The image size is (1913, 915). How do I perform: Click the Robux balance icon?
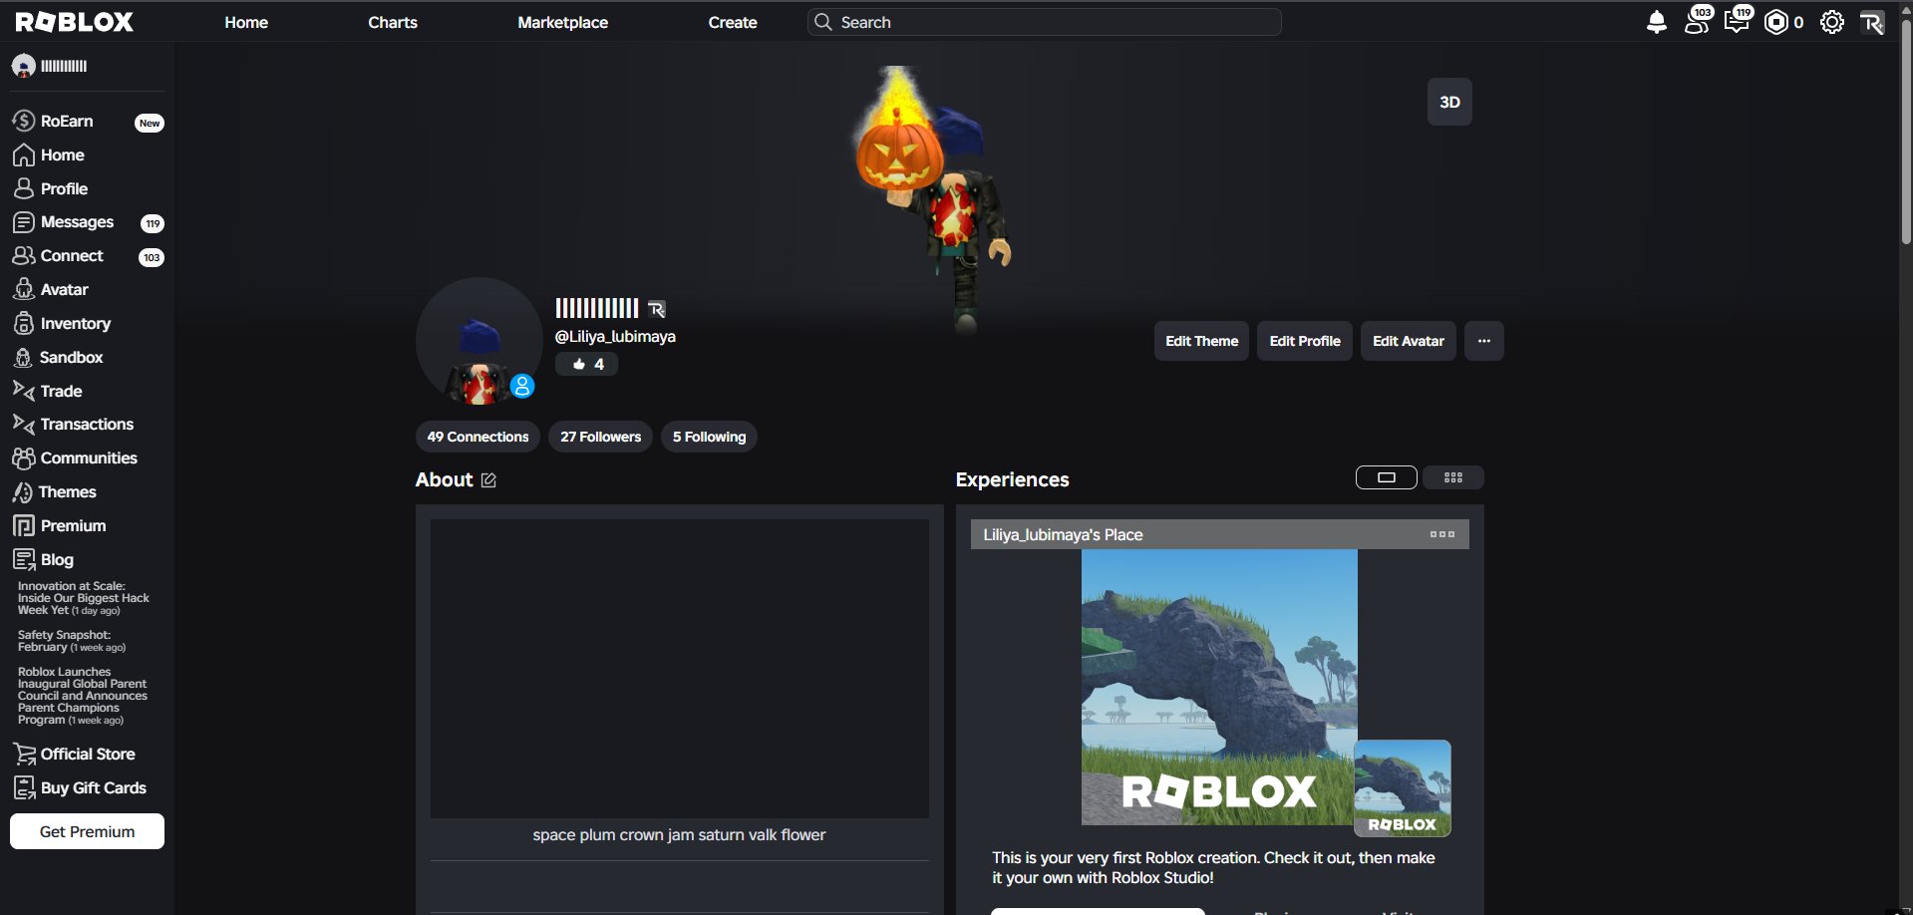[1776, 22]
